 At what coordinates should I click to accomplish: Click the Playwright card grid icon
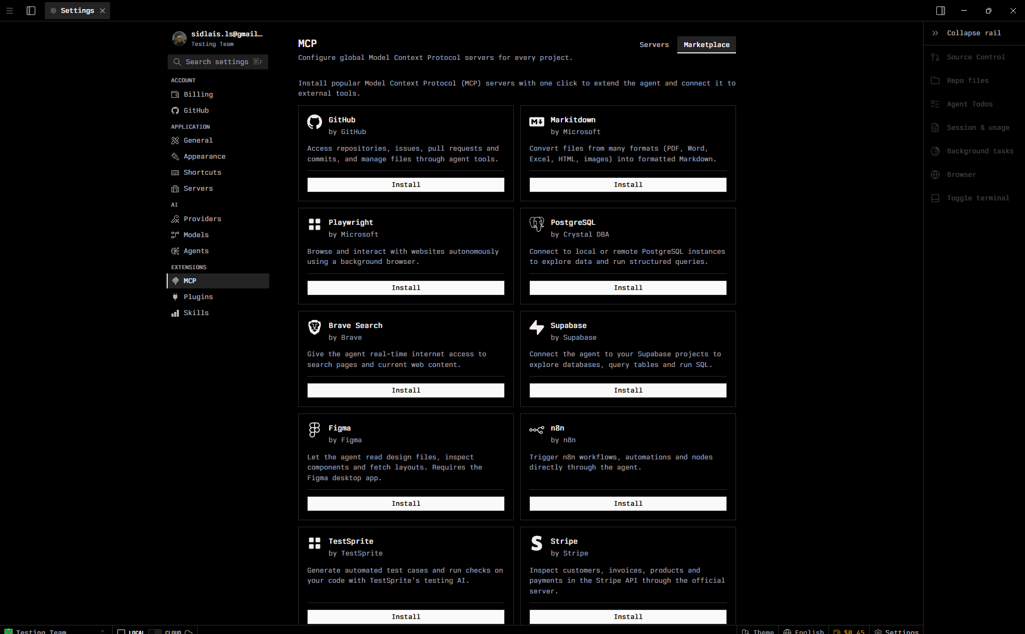315,224
